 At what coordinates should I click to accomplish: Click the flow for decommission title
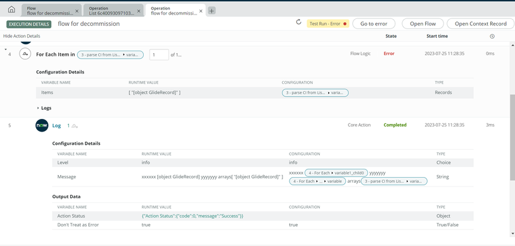point(89,24)
